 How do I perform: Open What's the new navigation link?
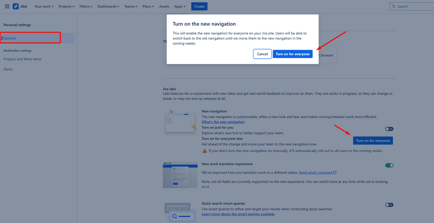pyautogui.click(x=223, y=122)
